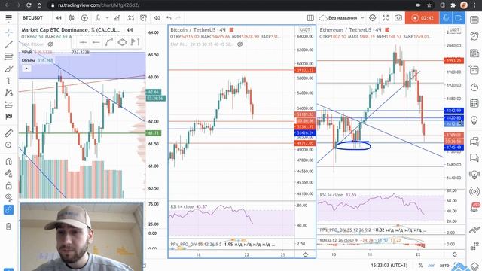Select the brush drawing tool
The width and height of the screenshot is (482, 271).
point(8,69)
